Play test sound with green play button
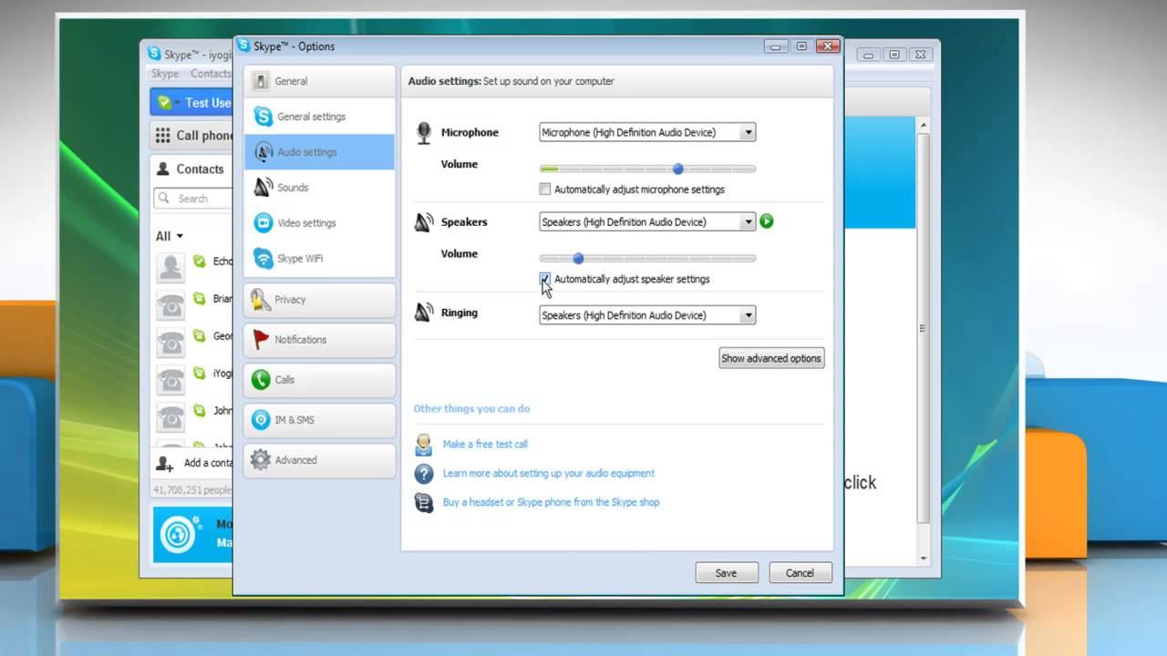The image size is (1167, 656). tap(767, 221)
